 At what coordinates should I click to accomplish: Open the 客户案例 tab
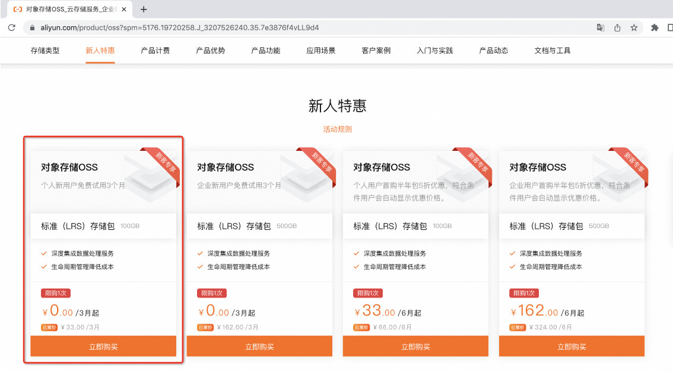pyautogui.click(x=376, y=50)
